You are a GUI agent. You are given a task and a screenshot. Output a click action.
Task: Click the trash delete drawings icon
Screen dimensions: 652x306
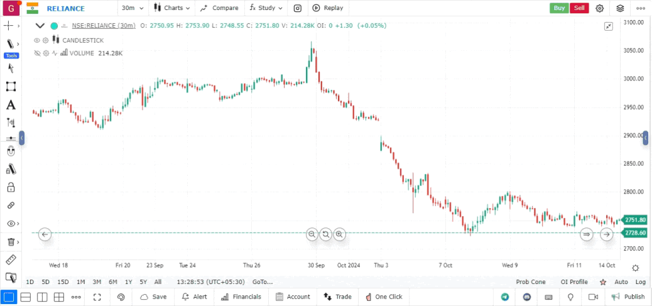click(x=11, y=242)
